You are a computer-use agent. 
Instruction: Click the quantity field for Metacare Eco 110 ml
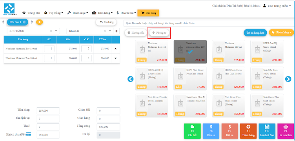tap(49, 49)
